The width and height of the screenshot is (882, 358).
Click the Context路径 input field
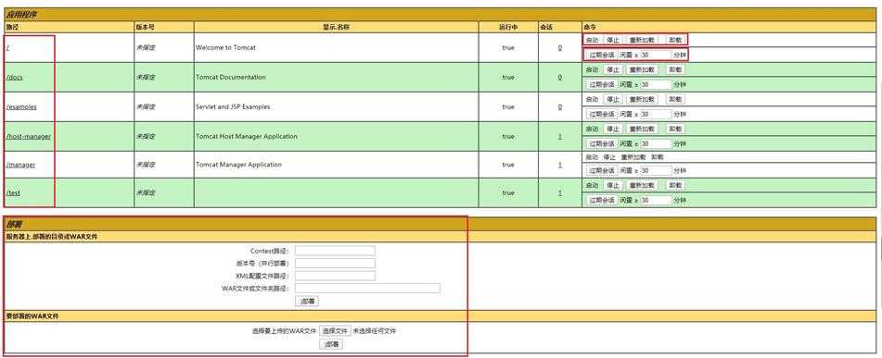pyautogui.click(x=335, y=251)
